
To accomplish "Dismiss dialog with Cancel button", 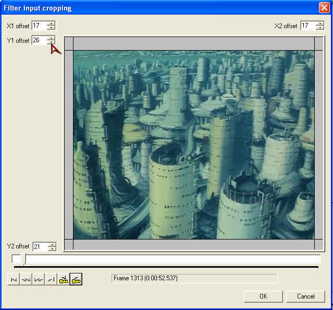I will click(305, 296).
